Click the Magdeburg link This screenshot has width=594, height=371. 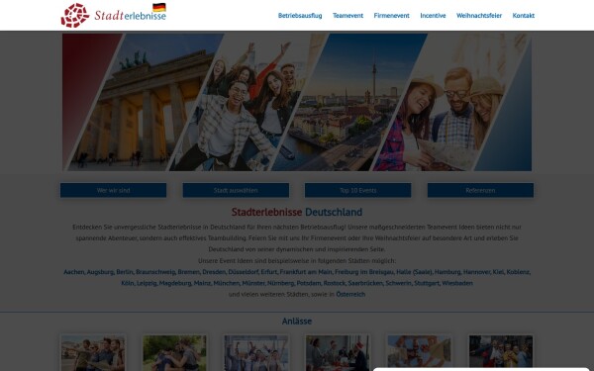click(175, 283)
